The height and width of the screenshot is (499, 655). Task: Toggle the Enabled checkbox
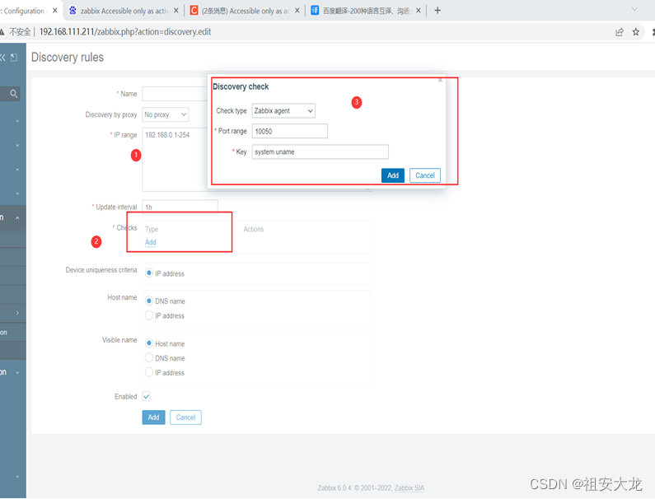coord(146,396)
